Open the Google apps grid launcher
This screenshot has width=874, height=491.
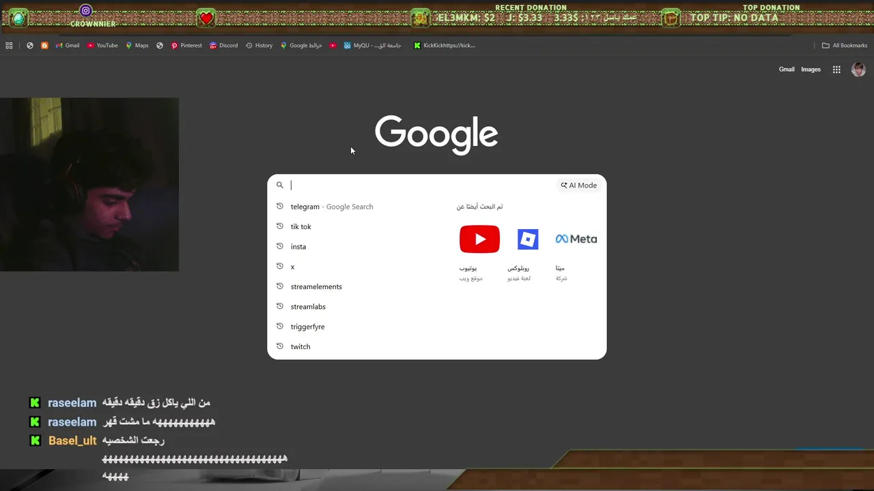pos(836,70)
